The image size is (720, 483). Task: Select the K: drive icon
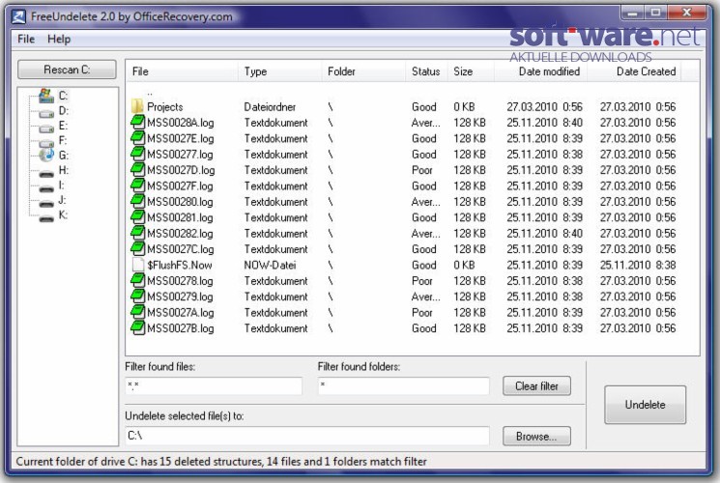coord(46,218)
